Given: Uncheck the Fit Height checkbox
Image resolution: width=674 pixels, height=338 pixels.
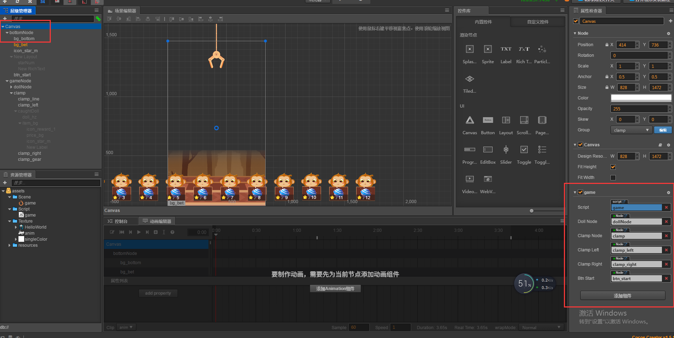Looking at the screenshot, I should point(613,167).
